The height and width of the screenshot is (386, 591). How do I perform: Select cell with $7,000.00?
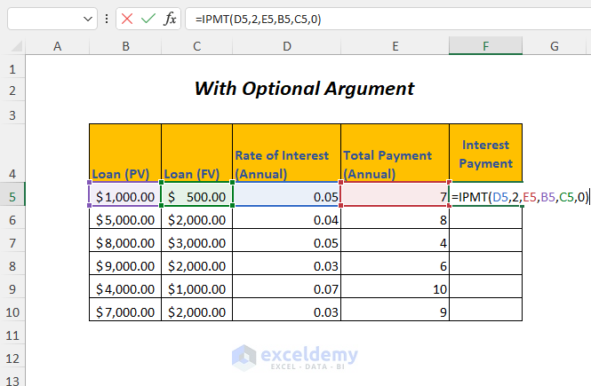pyautogui.click(x=125, y=310)
